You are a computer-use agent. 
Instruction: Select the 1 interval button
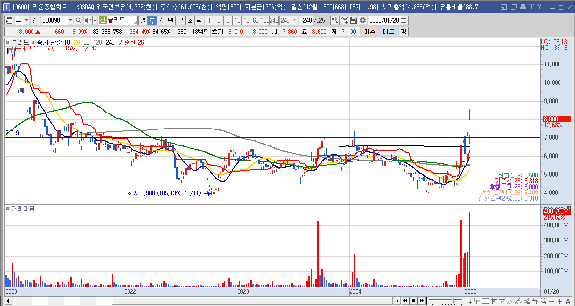[209, 20]
